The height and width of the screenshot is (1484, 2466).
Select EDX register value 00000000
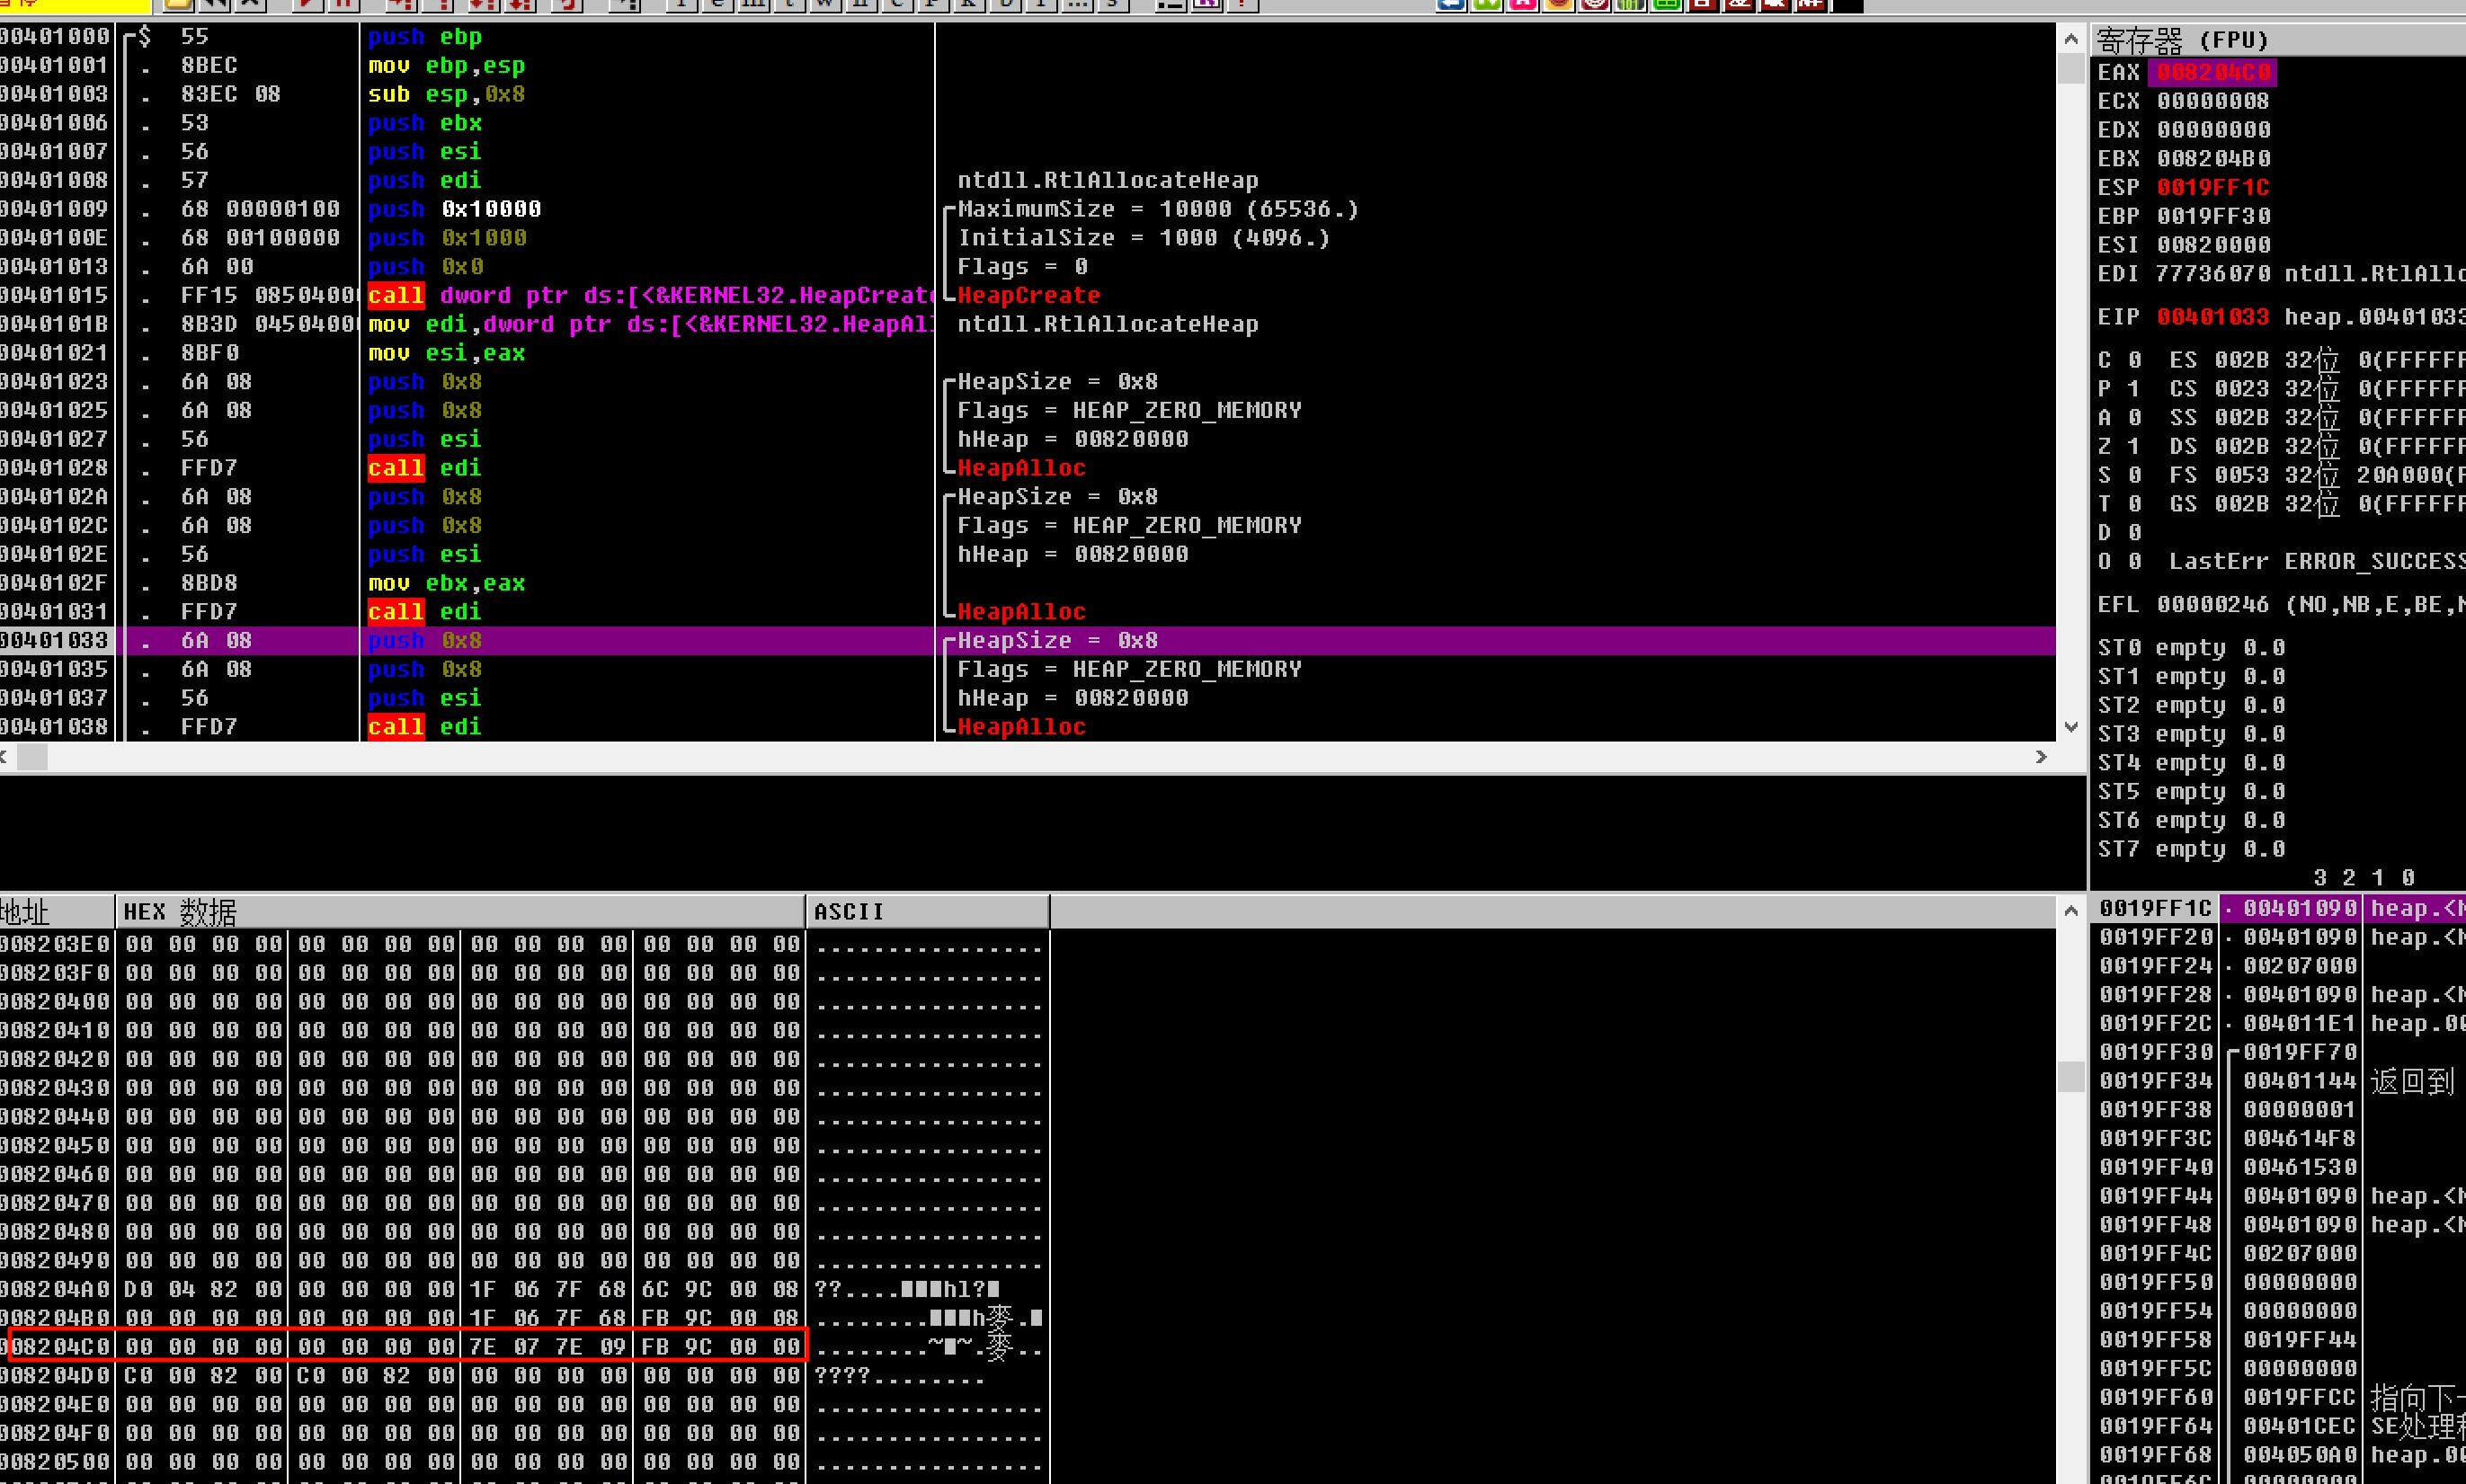coord(2213,130)
